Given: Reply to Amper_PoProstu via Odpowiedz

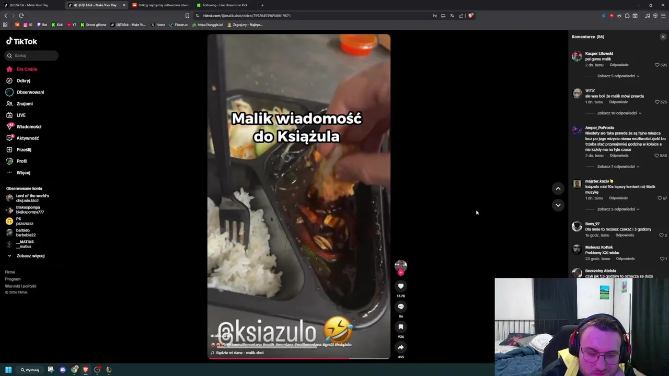Looking at the screenshot, I should tap(619, 156).
